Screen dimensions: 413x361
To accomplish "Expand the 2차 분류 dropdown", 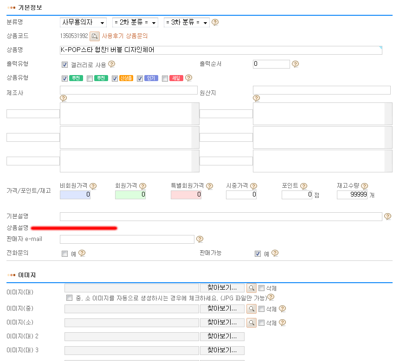I will pos(135,22).
